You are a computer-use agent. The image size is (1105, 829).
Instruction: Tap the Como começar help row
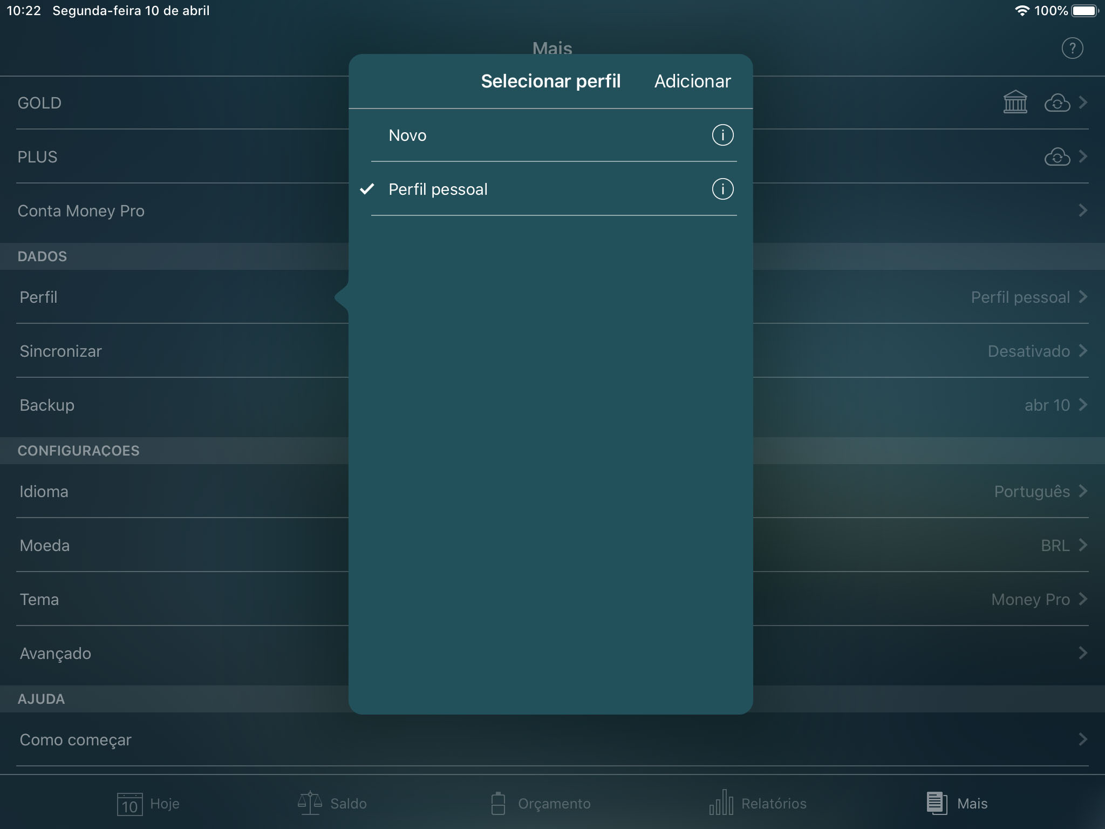552,739
